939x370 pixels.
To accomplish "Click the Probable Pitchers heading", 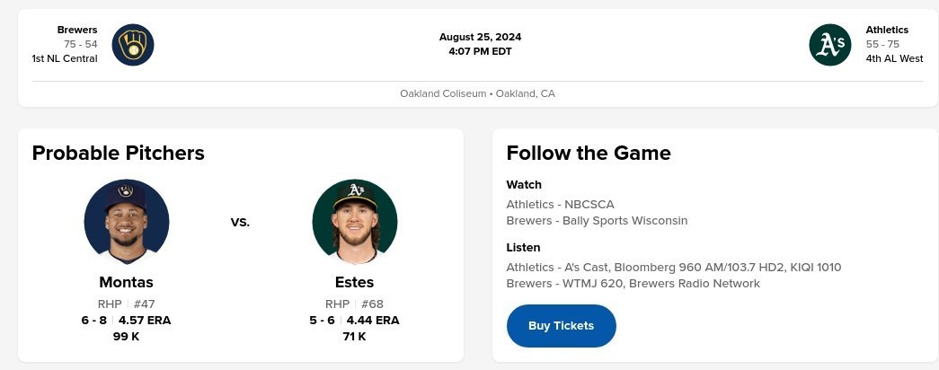I will [119, 153].
